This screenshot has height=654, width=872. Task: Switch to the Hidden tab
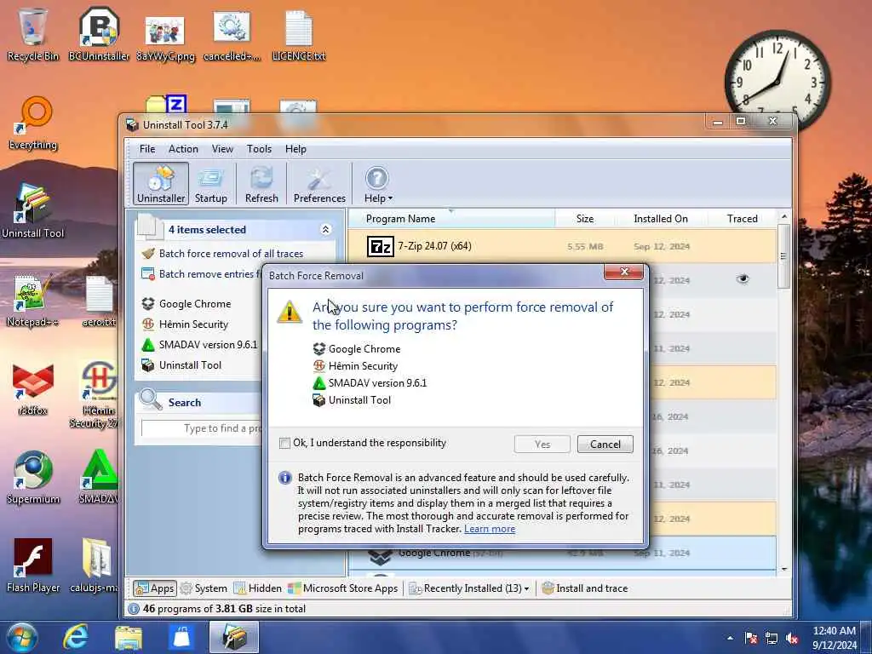click(257, 588)
